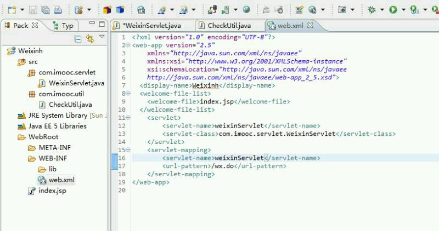Click the green globe browser icon

[246, 10]
